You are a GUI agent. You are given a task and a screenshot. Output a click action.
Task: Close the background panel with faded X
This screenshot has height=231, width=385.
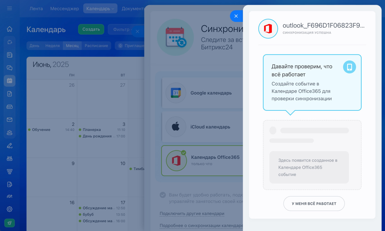point(137,31)
